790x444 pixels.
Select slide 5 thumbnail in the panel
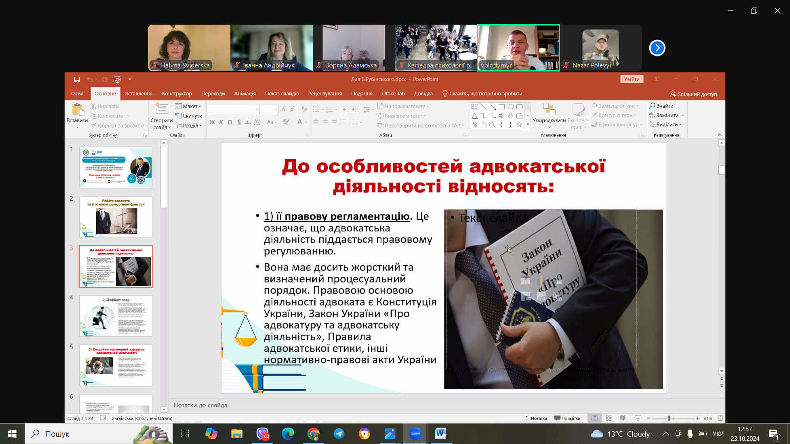[x=116, y=365]
